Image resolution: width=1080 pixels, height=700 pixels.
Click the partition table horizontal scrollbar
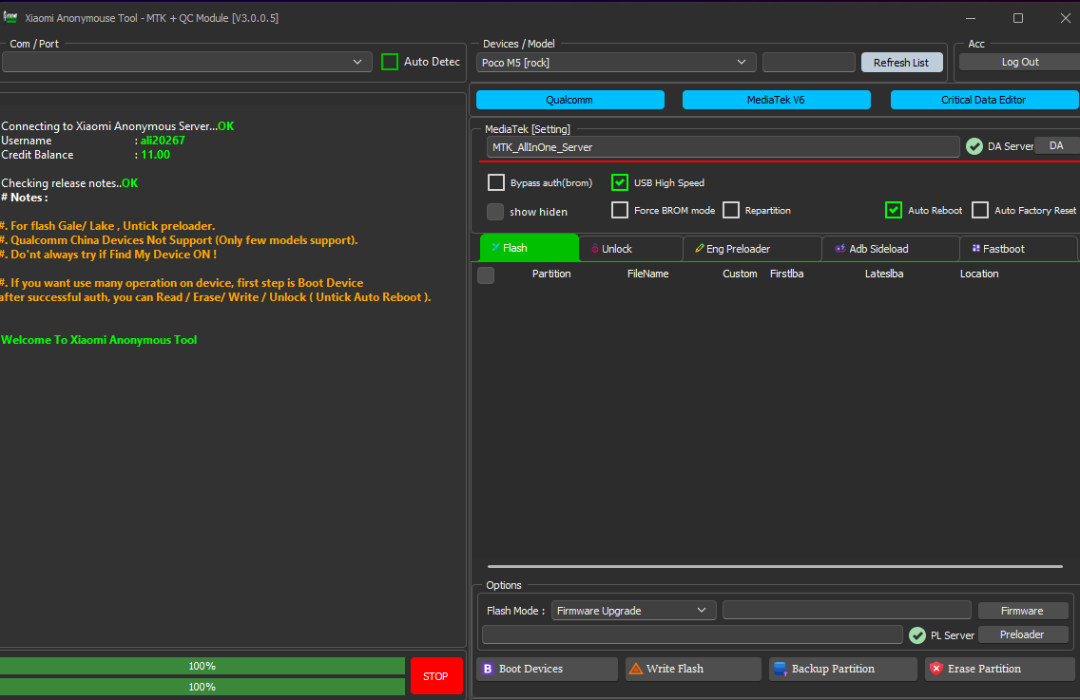(775, 566)
